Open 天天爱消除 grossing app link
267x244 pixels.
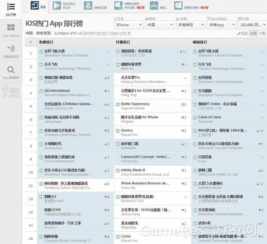click(x=207, y=210)
